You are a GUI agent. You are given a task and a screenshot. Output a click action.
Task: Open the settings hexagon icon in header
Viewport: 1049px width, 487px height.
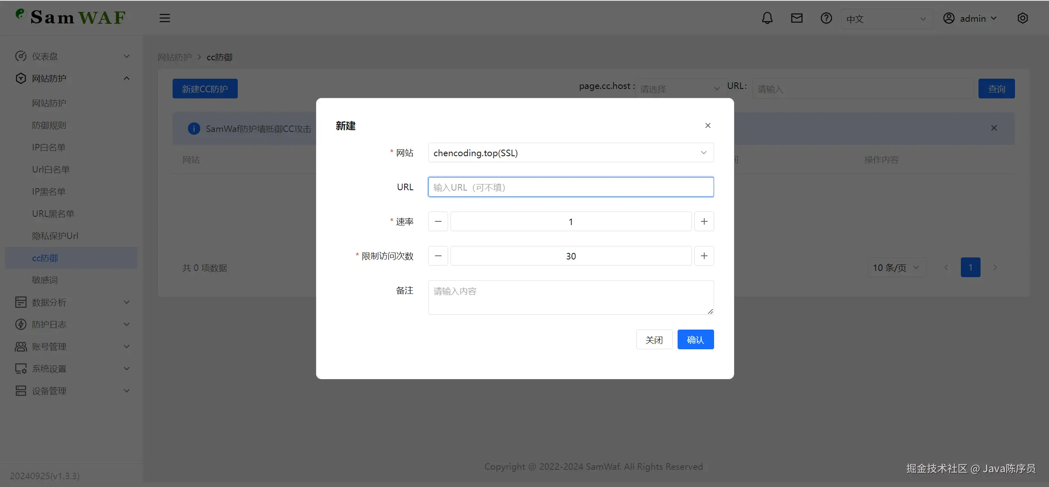[1022, 18]
